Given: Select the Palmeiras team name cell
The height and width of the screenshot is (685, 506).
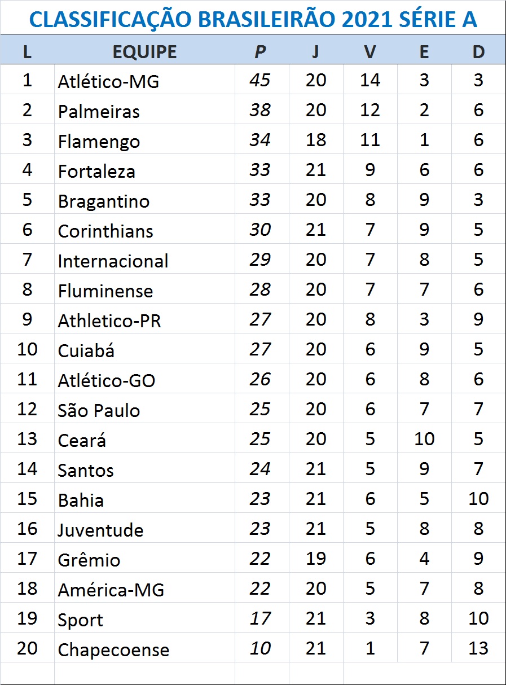Looking at the screenshot, I should [x=99, y=111].
